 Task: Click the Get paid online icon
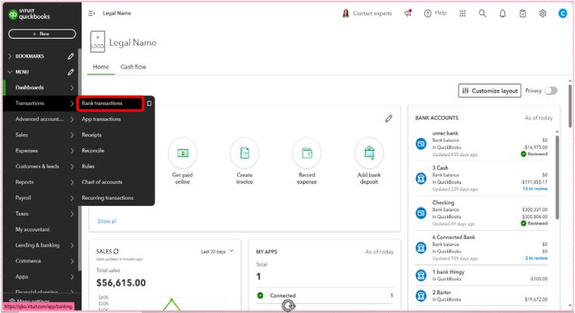[182, 152]
